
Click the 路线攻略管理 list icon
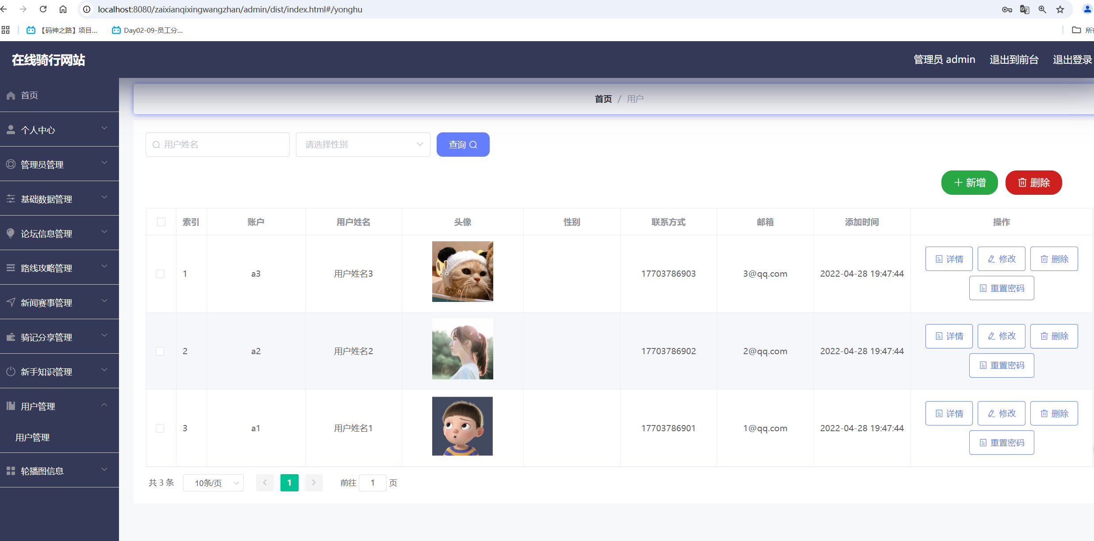11,268
